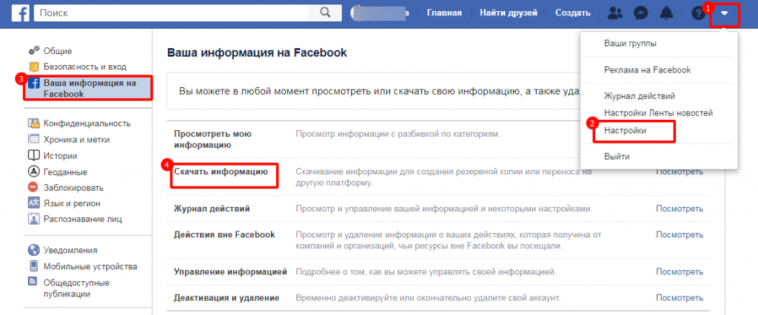This screenshot has width=758, height=315.
Task: Click the Ваша информация на Facebook icon
Action: [x=33, y=83]
